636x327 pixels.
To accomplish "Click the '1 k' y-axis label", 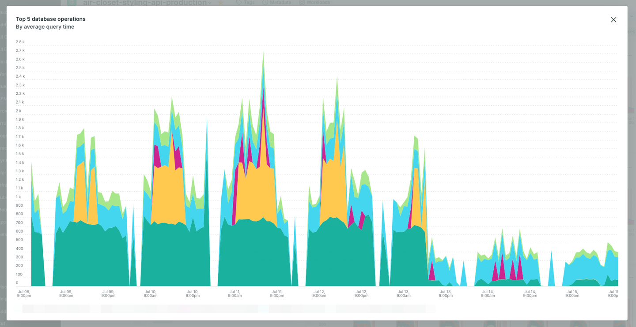I will pyautogui.click(x=19, y=197).
